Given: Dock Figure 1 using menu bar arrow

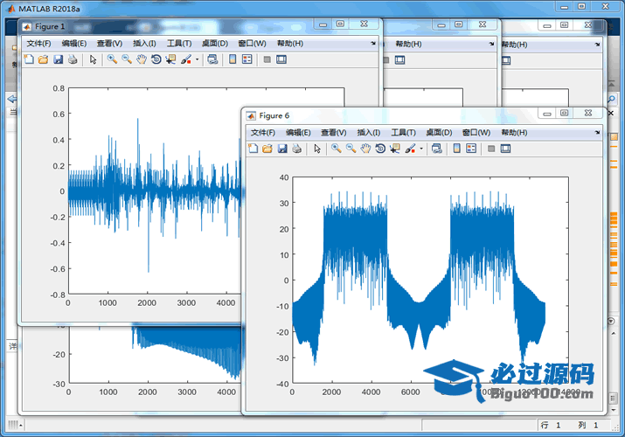Looking at the screenshot, I should click(x=373, y=43).
